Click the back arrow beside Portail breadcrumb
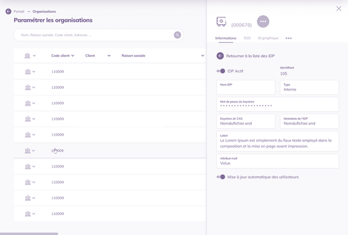The width and height of the screenshot is (348, 235). pos(9,11)
